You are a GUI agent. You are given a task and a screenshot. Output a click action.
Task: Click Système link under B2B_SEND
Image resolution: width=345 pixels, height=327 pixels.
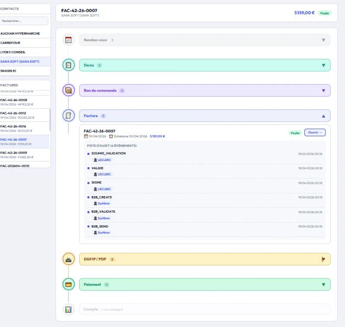tap(103, 233)
